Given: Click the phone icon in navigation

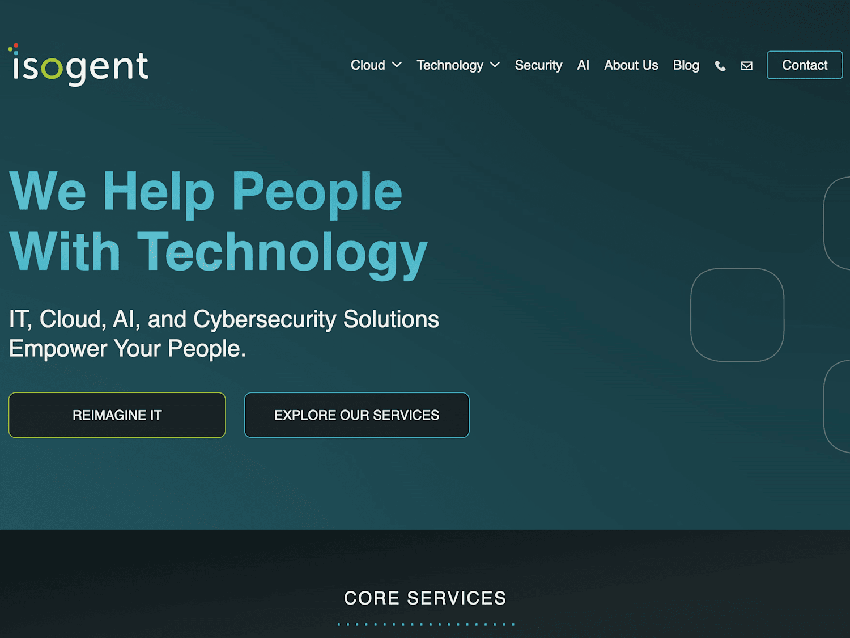Looking at the screenshot, I should point(720,66).
